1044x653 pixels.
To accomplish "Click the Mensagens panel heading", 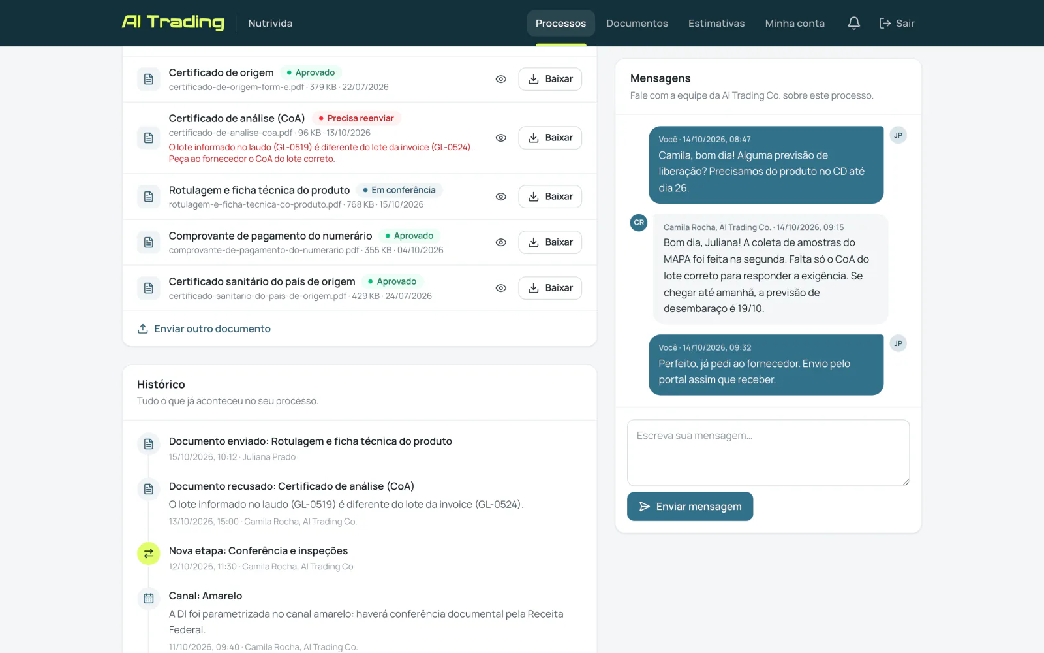I will click(x=660, y=78).
